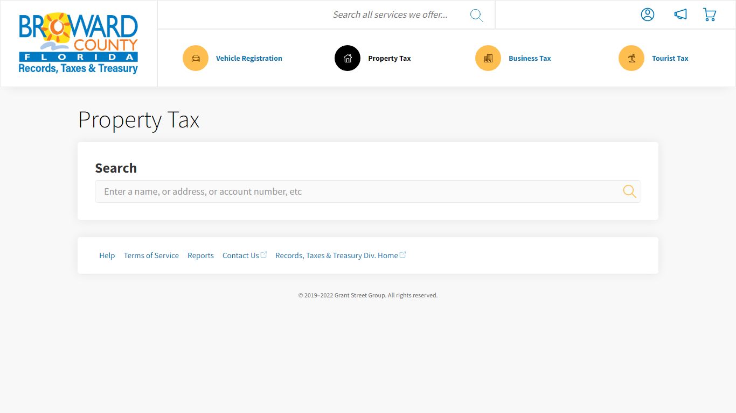Switch to Business Tax section
736x413 pixels.
[530, 59]
